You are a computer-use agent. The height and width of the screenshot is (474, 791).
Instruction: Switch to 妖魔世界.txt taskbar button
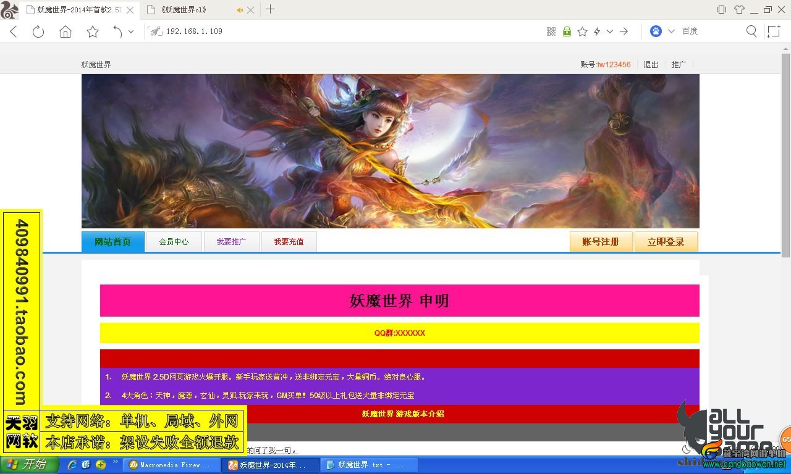(370, 465)
